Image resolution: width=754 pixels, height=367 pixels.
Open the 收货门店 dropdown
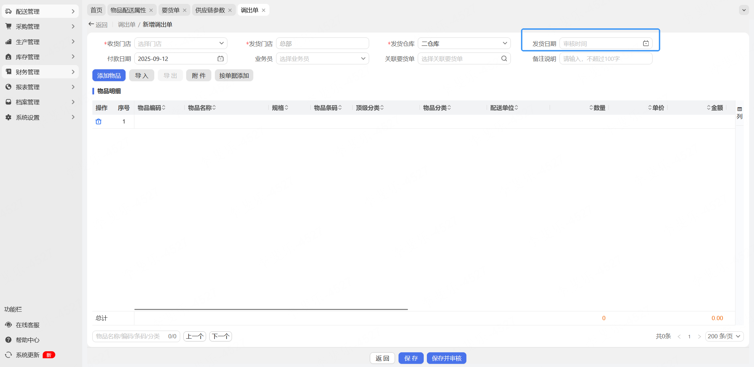181,43
